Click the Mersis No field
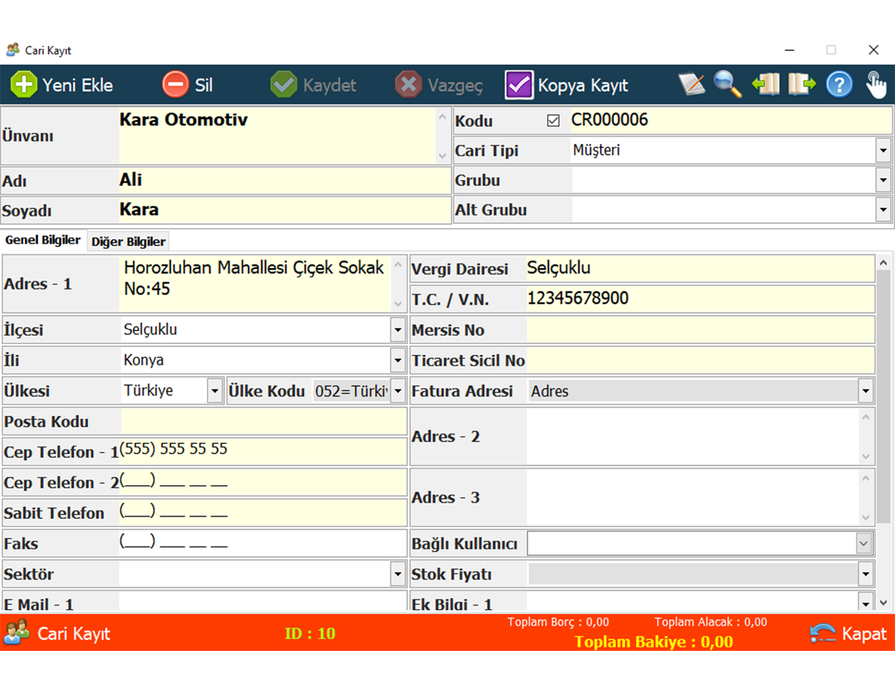This screenshot has width=895, height=688. [699, 329]
